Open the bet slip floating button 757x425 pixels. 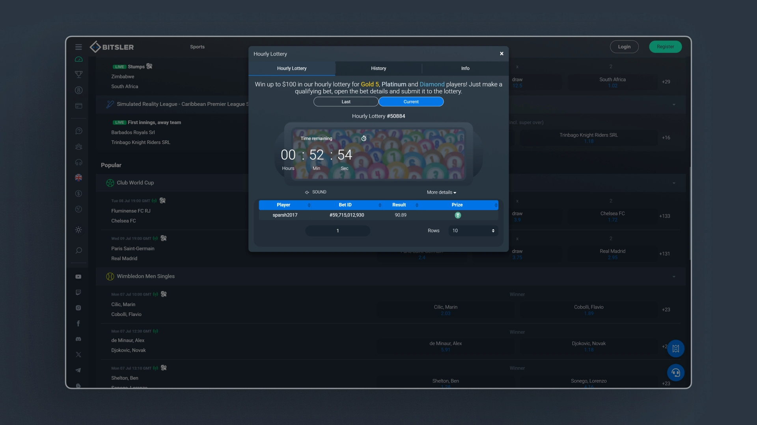click(x=675, y=349)
